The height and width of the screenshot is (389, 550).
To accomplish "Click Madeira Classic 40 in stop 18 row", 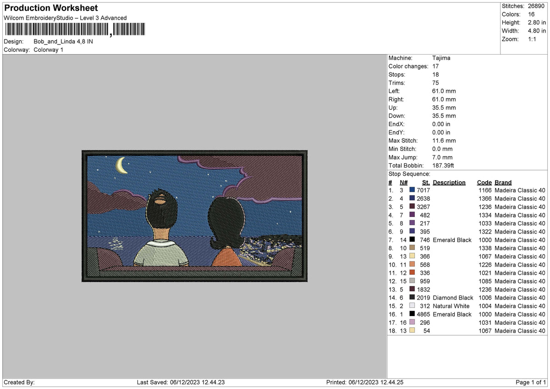I will (x=520, y=331).
